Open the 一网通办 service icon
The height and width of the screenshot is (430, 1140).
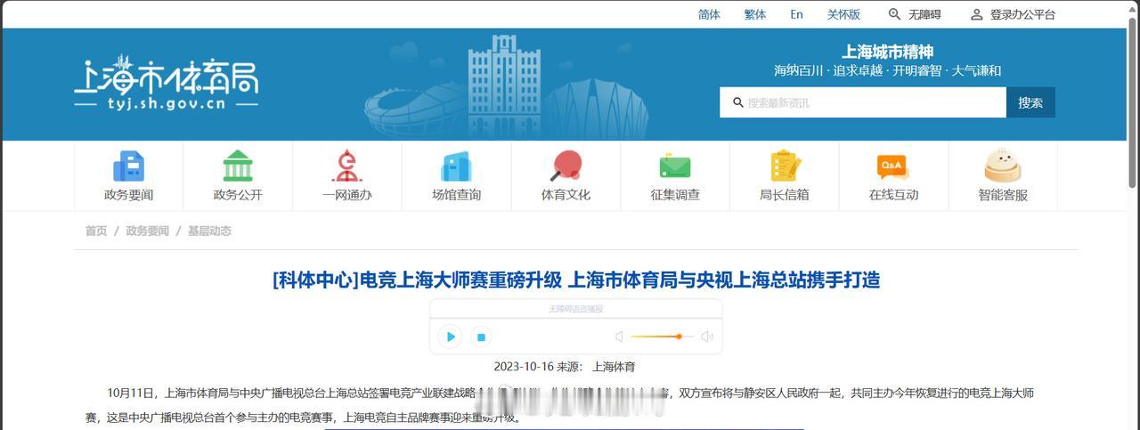tap(347, 166)
